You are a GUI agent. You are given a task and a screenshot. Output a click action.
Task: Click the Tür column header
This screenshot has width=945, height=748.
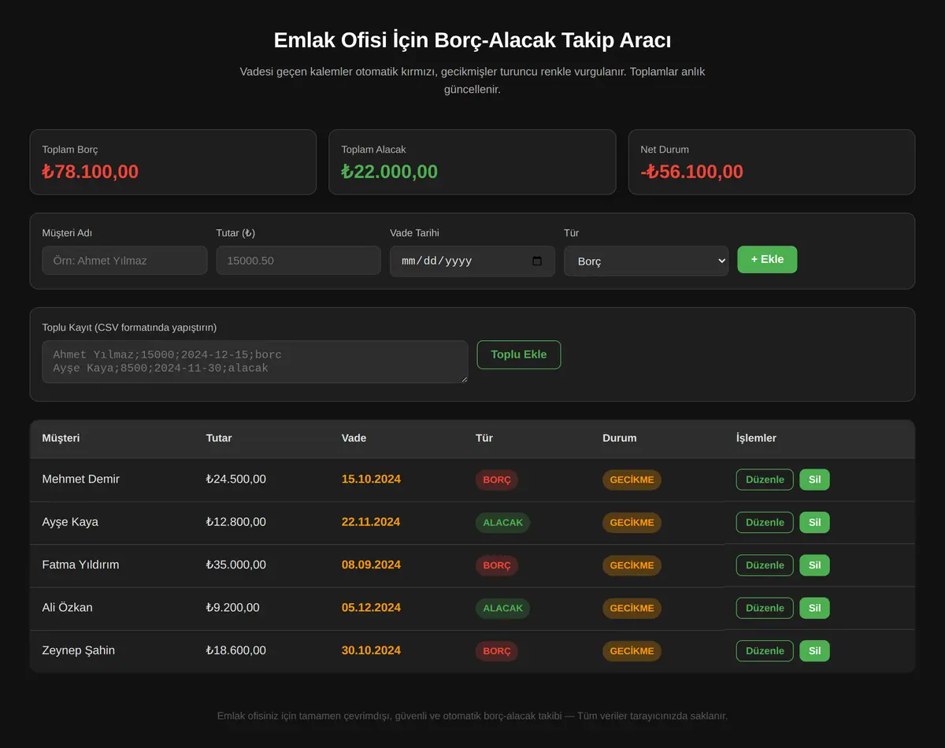tap(484, 438)
